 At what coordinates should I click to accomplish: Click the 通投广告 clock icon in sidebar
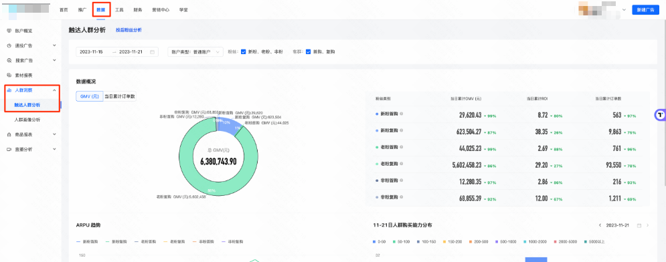[9, 45]
